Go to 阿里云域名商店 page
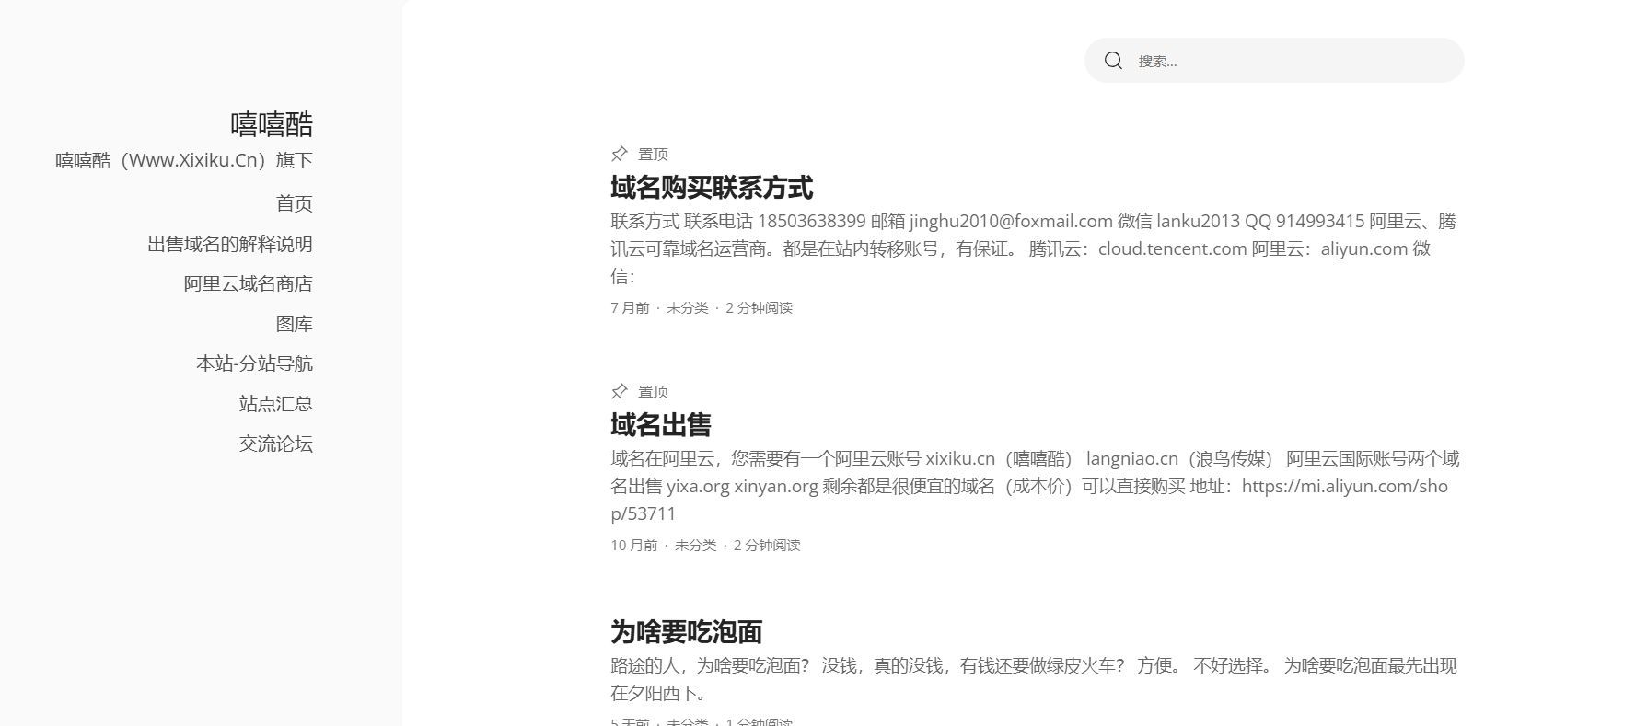 coord(248,283)
